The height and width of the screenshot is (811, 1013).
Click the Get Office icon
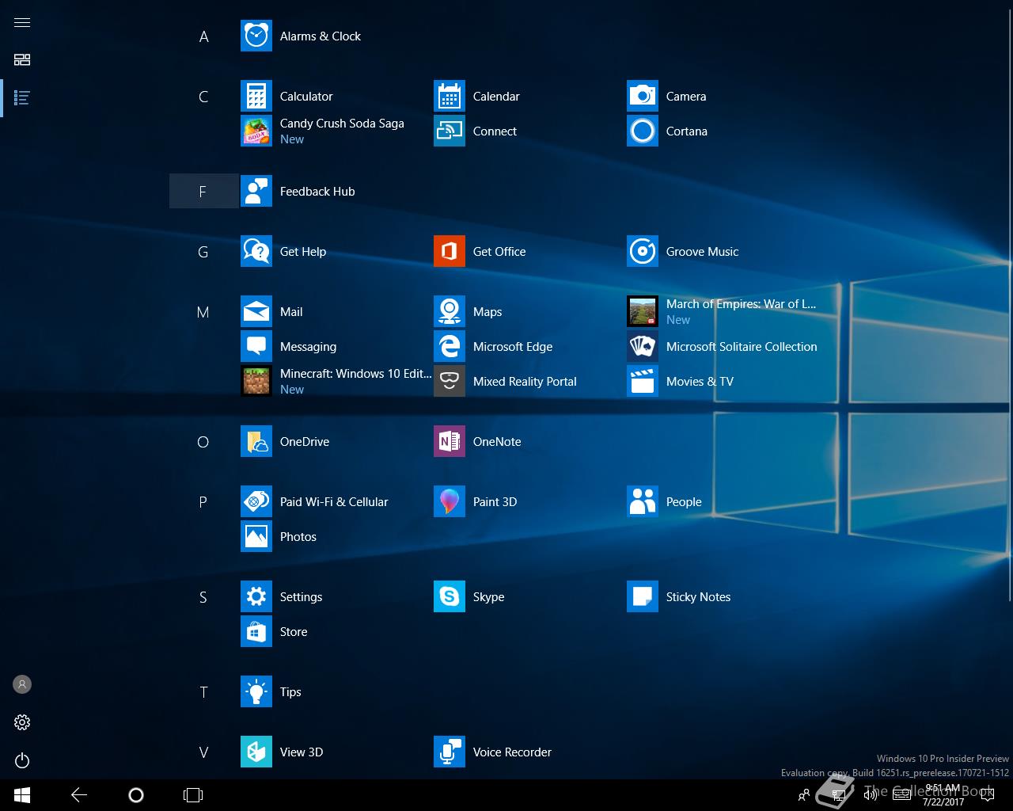pyautogui.click(x=450, y=252)
